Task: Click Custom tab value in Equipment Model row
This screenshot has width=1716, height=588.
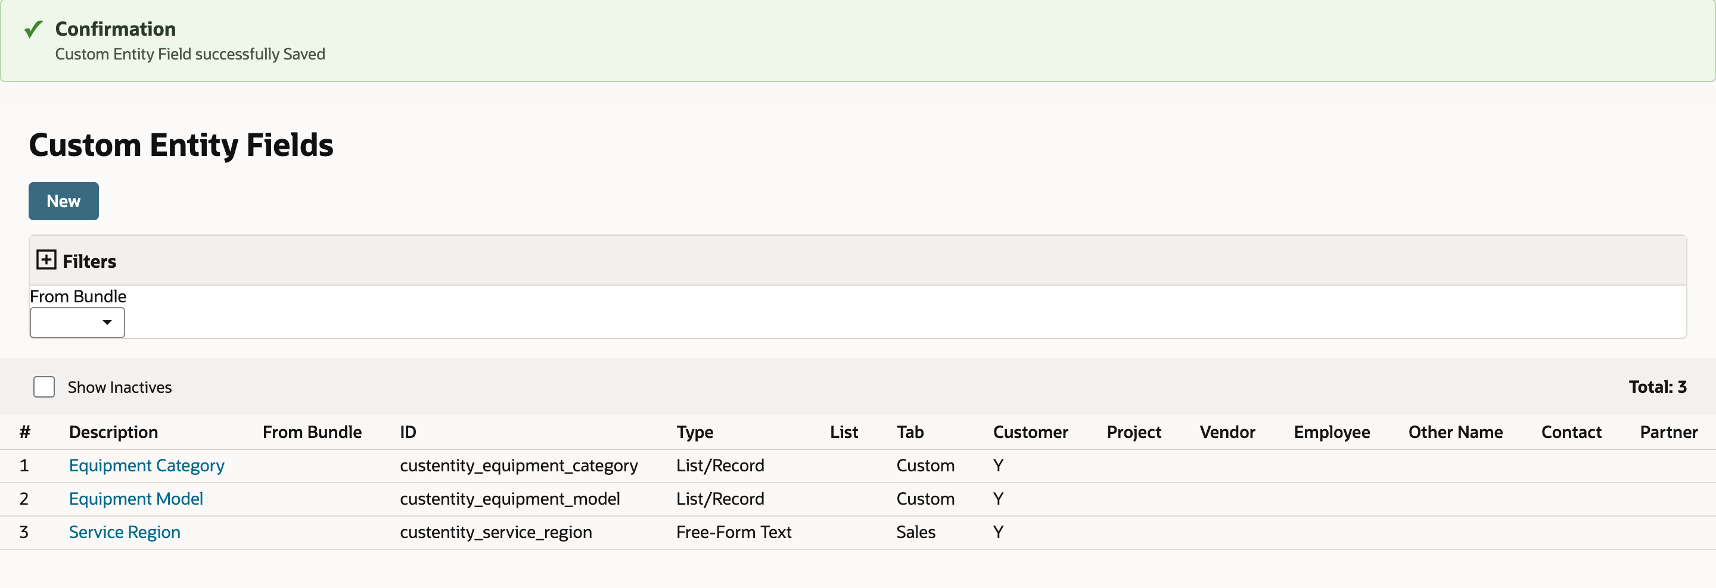Action: click(925, 499)
